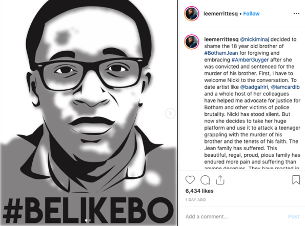Like the post with heart icon
The height and width of the screenshot is (226, 305).
pos(190,180)
